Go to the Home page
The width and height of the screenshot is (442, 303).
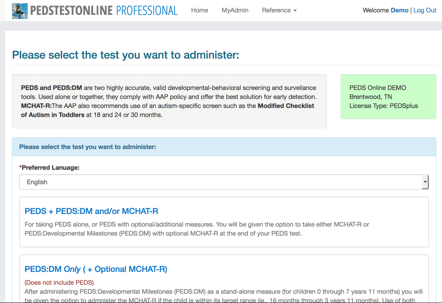[200, 10]
